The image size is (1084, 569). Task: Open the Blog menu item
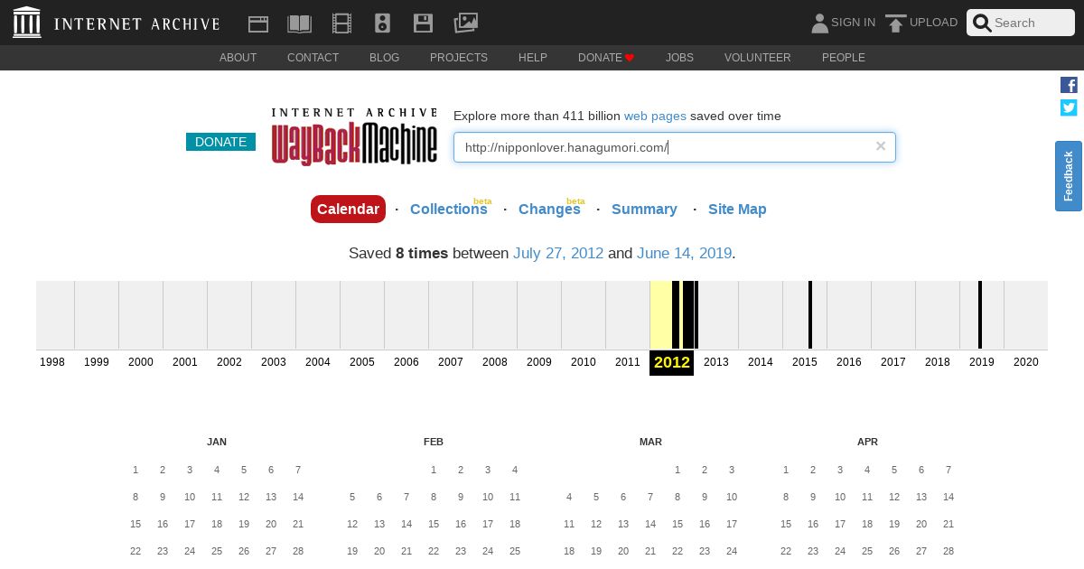(x=384, y=58)
